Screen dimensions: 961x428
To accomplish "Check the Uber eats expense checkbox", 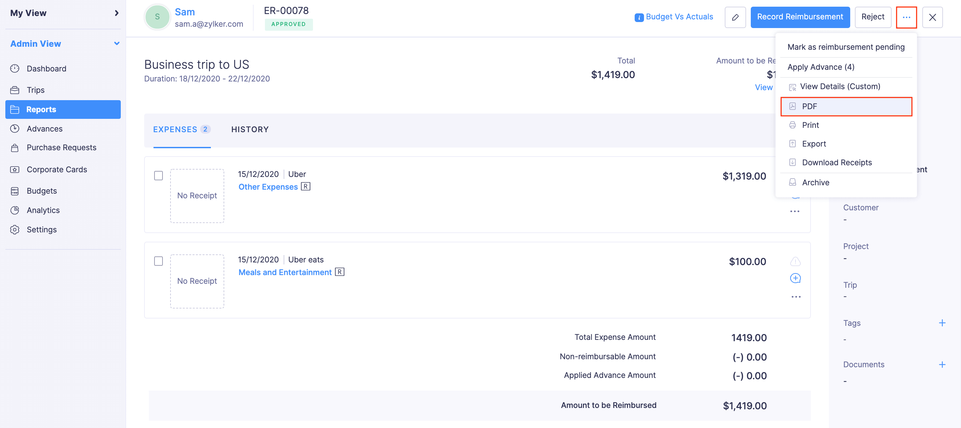I will point(158,261).
